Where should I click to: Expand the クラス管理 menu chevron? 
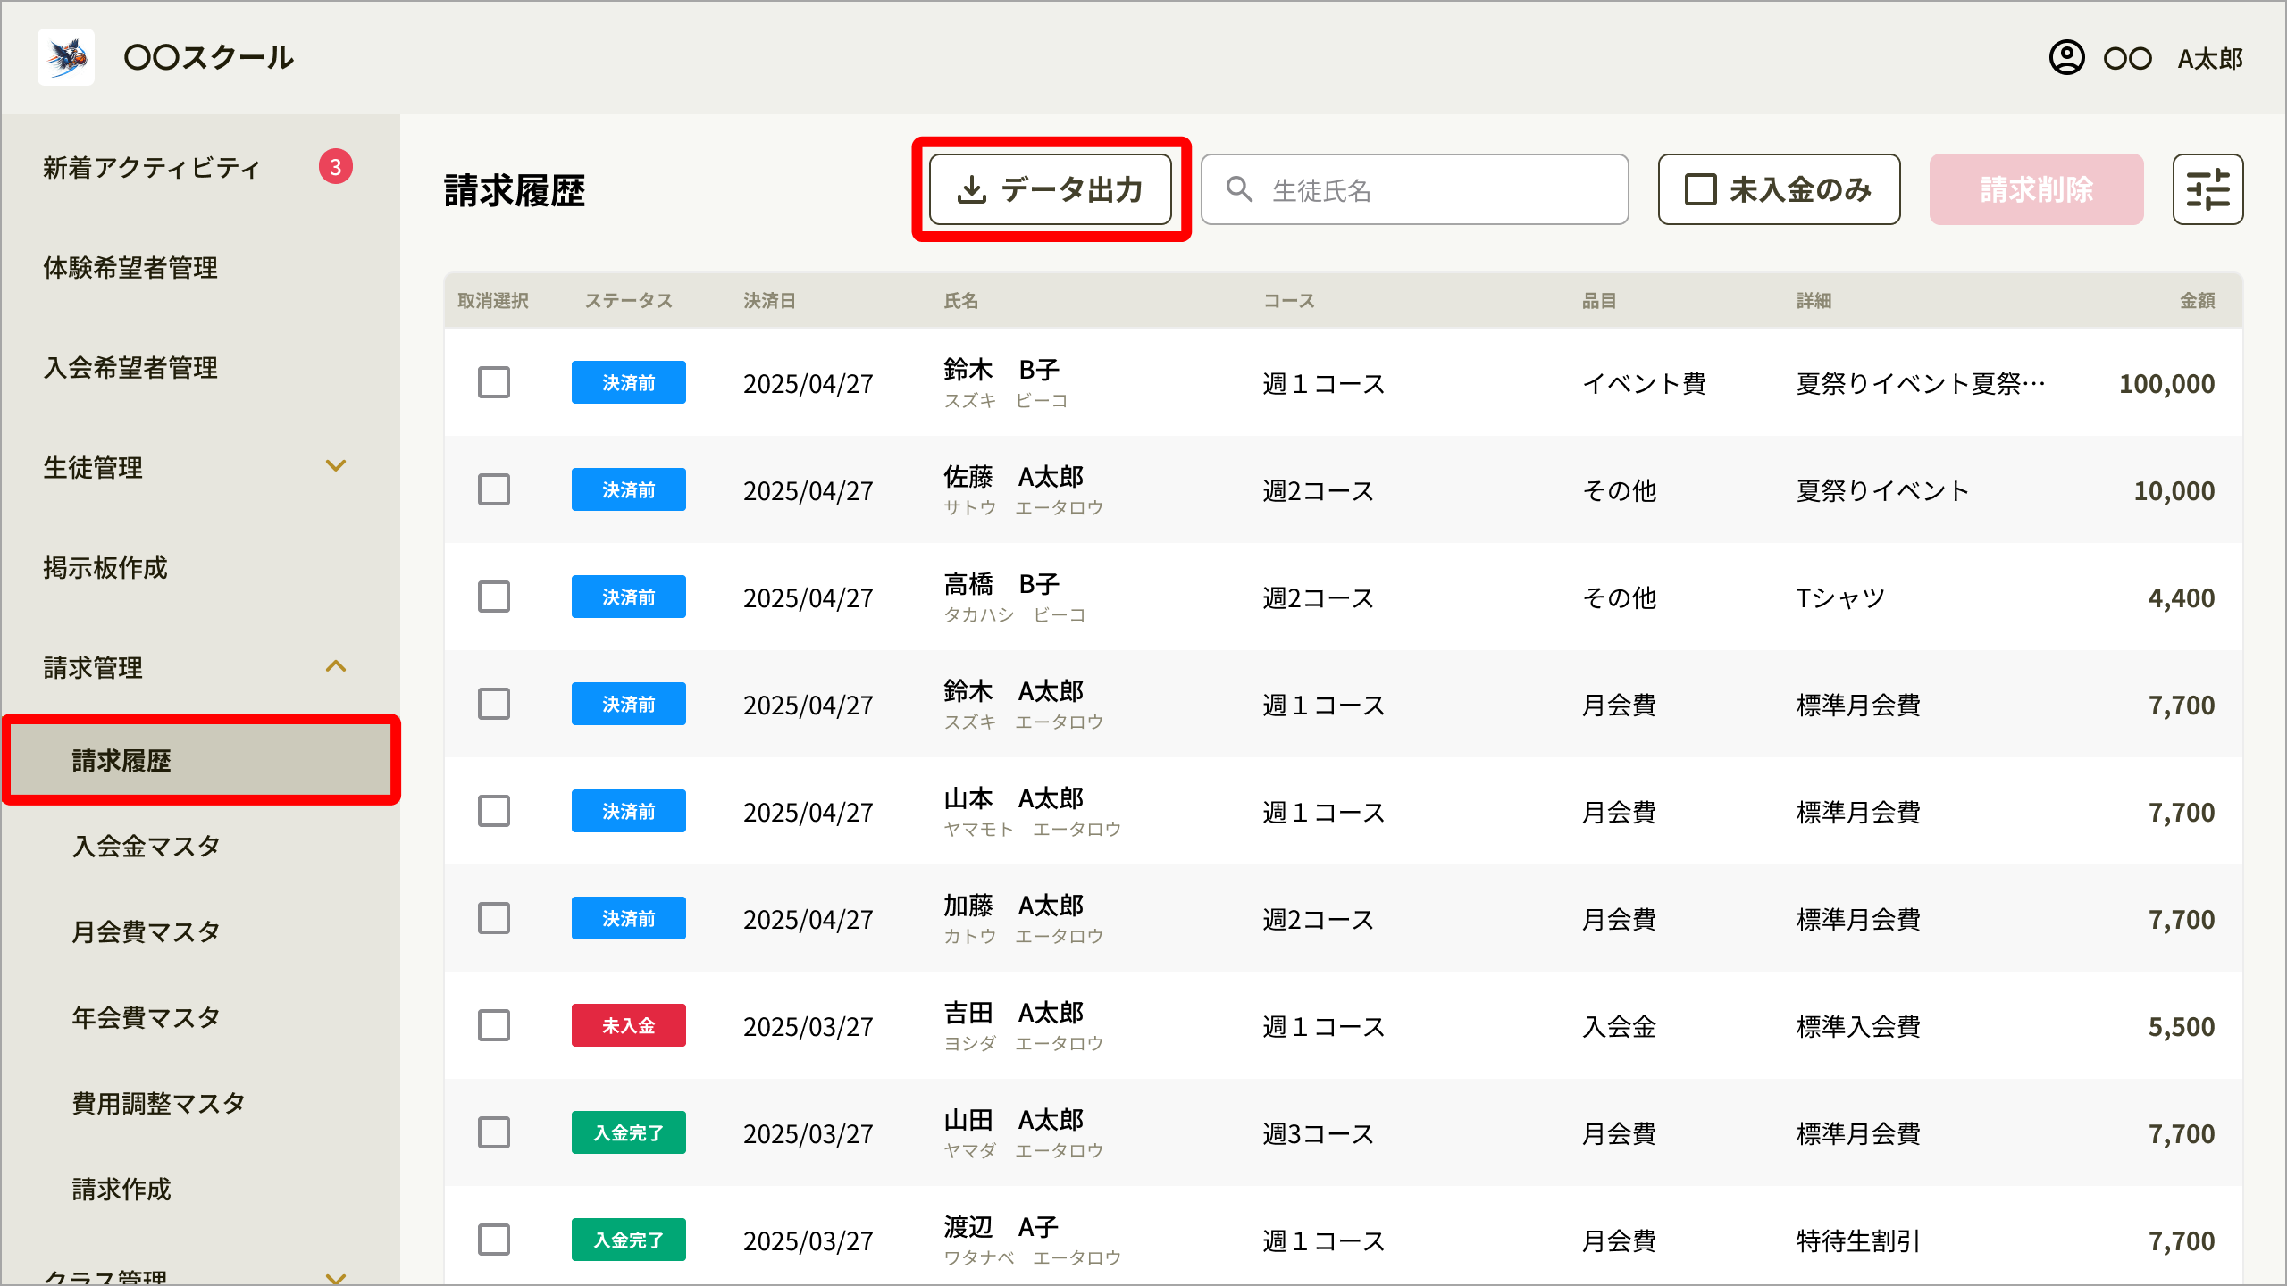(336, 1277)
